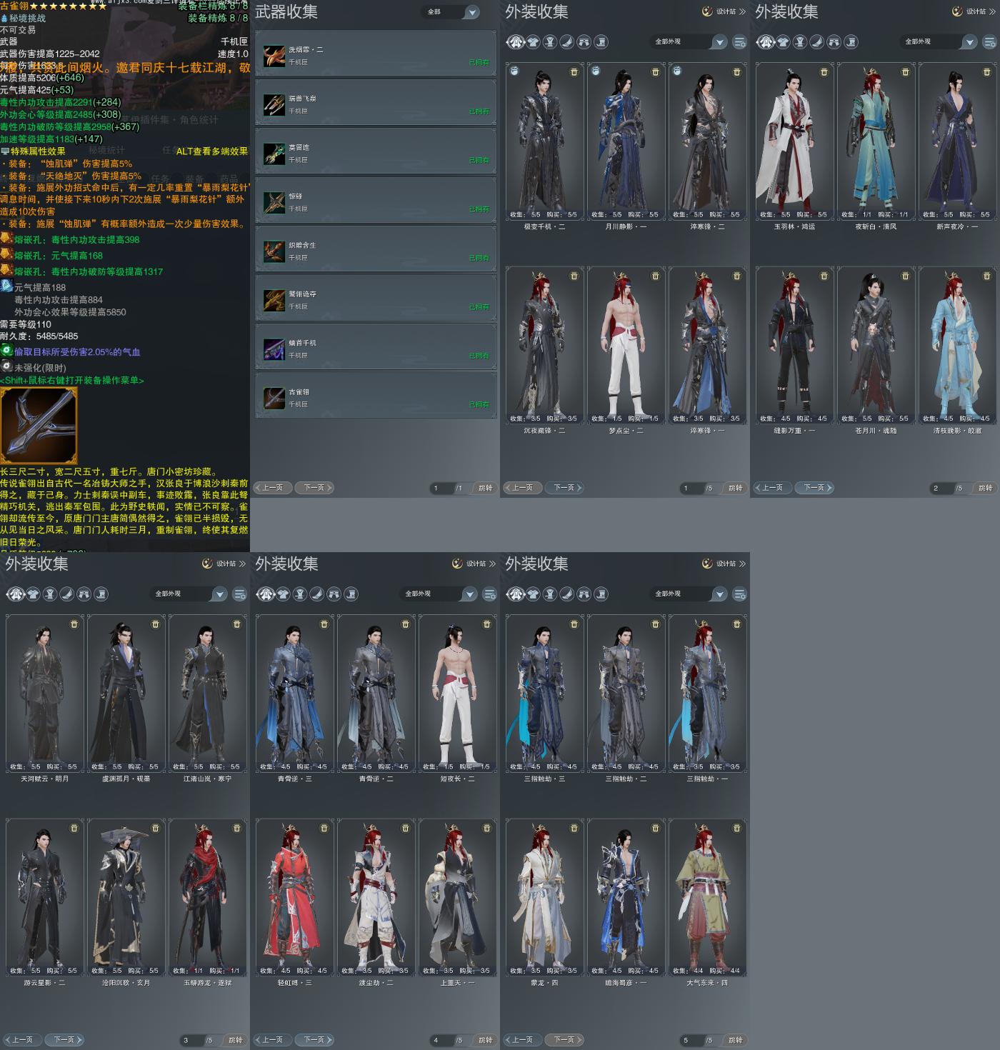The height and width of the screenshot is (1050, 1000).
Task: Click 未强化(限时) text in tooltip
Action: 40,368
